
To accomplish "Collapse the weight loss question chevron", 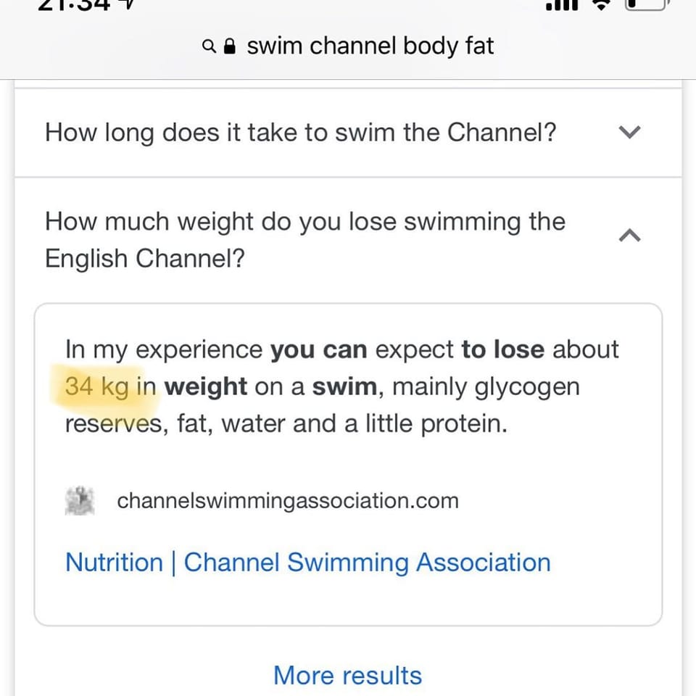I will click(629, 235).
